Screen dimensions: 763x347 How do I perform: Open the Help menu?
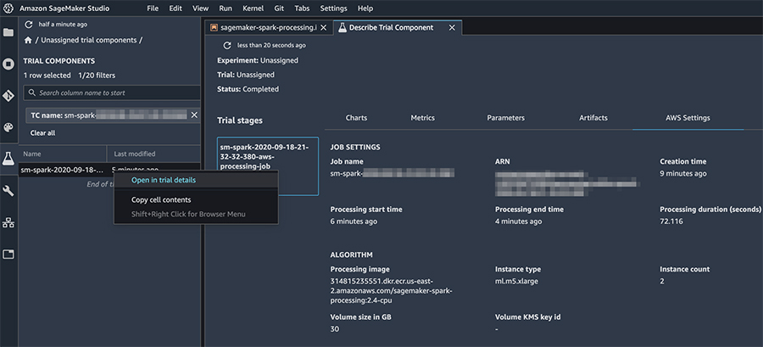[365, 8]
